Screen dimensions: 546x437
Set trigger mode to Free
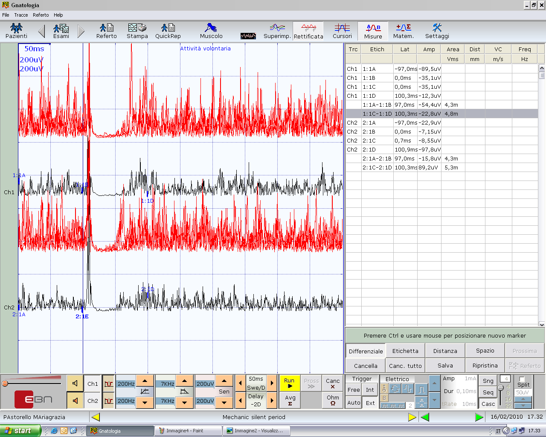[354, 390]
